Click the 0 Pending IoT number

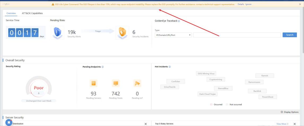[x=137, y=94]
